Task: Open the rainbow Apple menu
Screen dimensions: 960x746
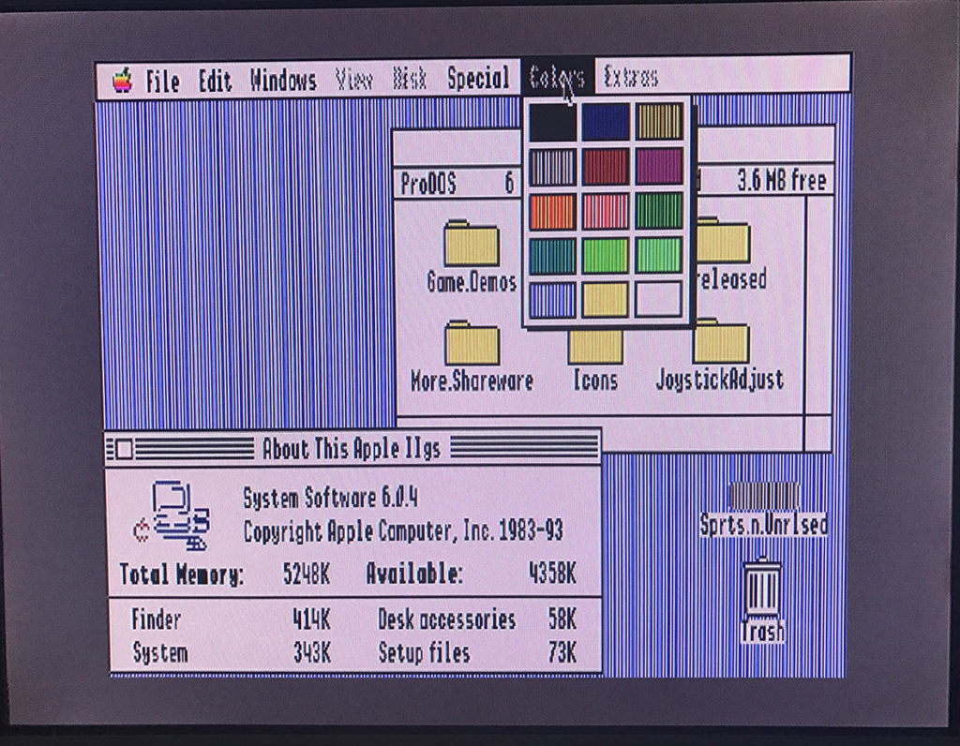Action: pyautogui.click(x=123, y=81)
